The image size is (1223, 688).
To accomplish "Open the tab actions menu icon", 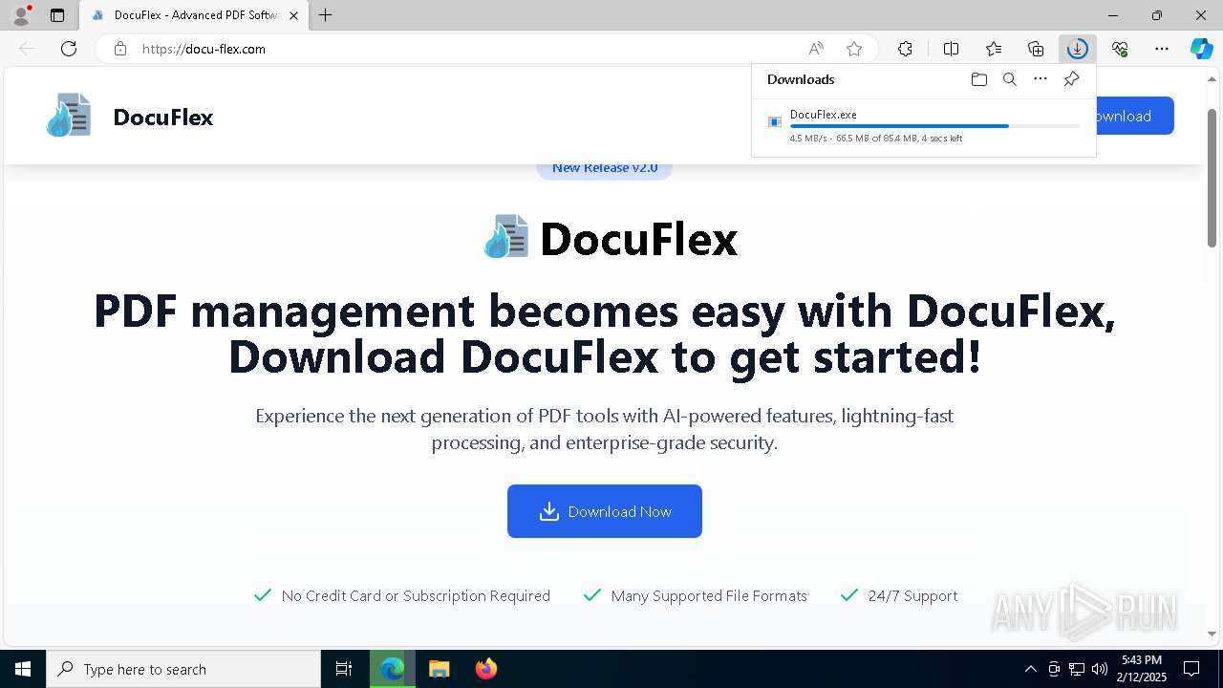I will [57, 15].
